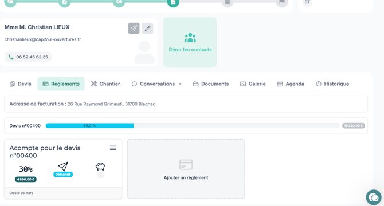
Task: Click the paper plane icon above Demandé
Action: click(x=63, y=167)
